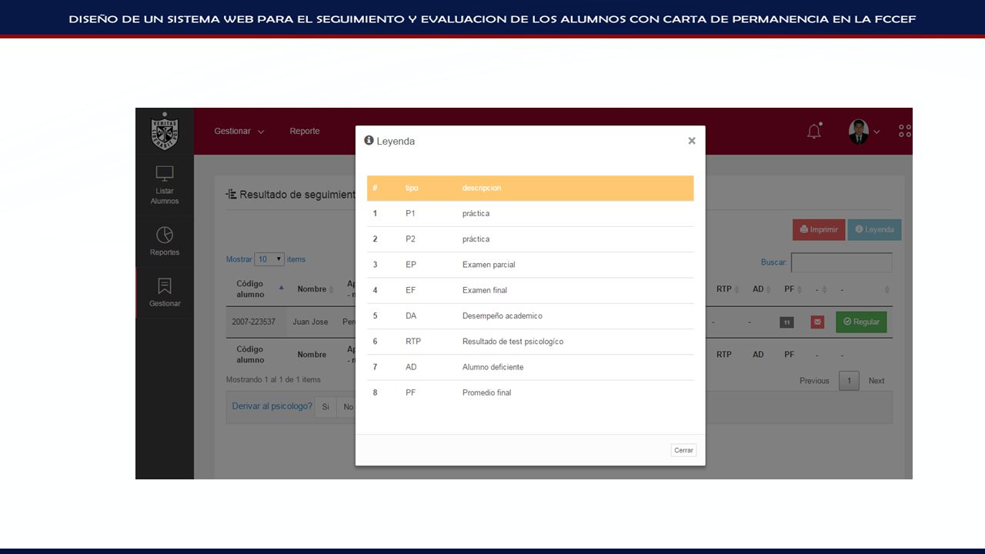Select the Examen final row
Image resolution: width=985 pixels, height=554 pixels.
[x=530, y=290]
